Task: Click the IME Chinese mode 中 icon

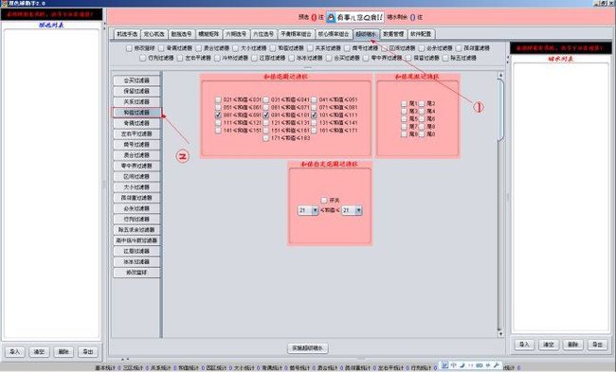Action: point(453,365)
